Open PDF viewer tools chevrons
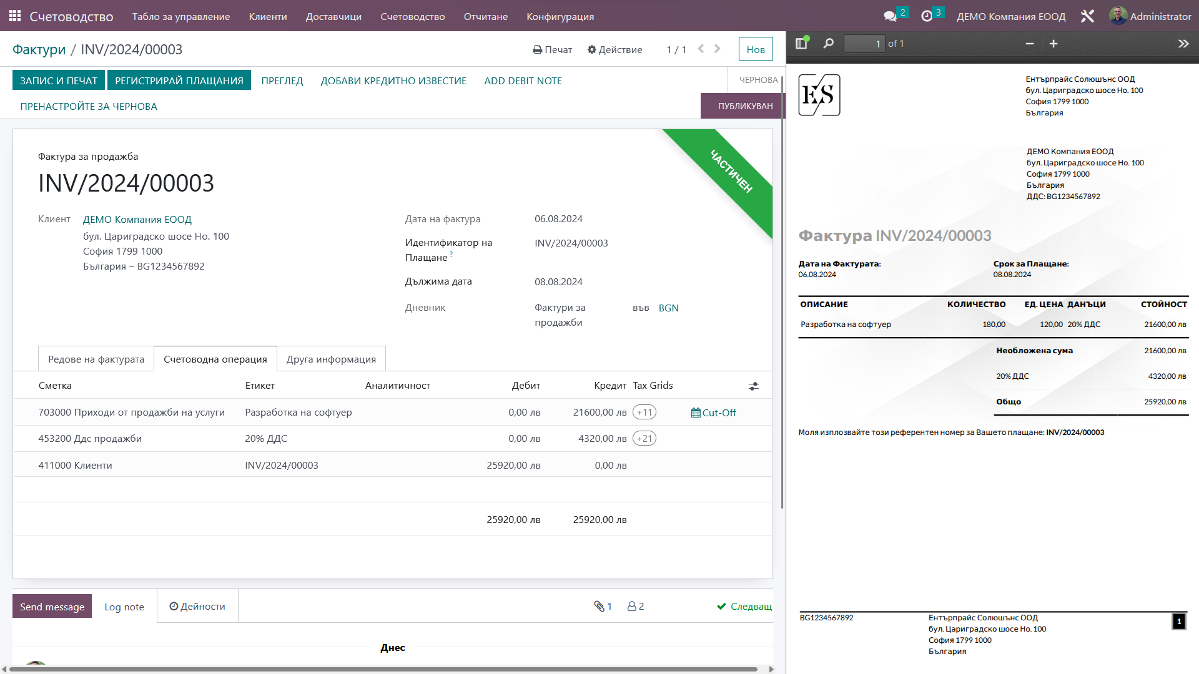 point(1183,44)
